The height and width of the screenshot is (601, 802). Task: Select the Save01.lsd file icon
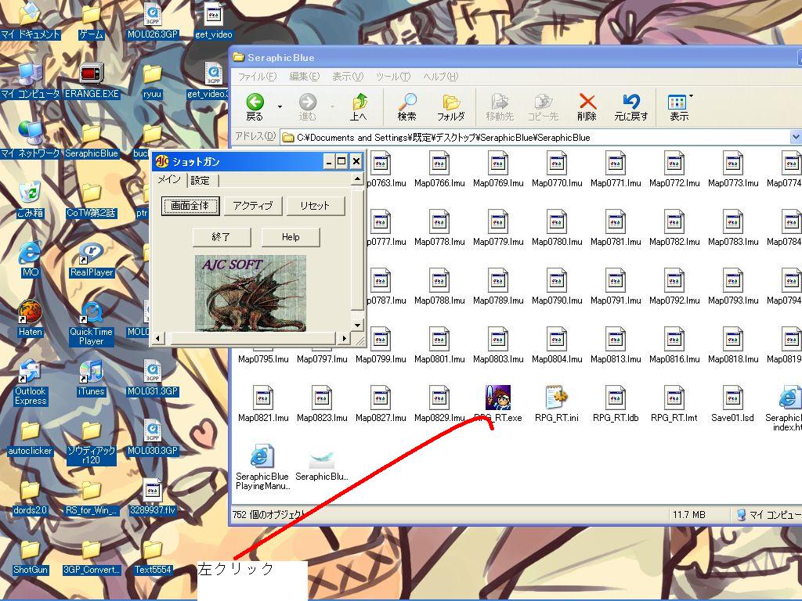tap(733, 397)
